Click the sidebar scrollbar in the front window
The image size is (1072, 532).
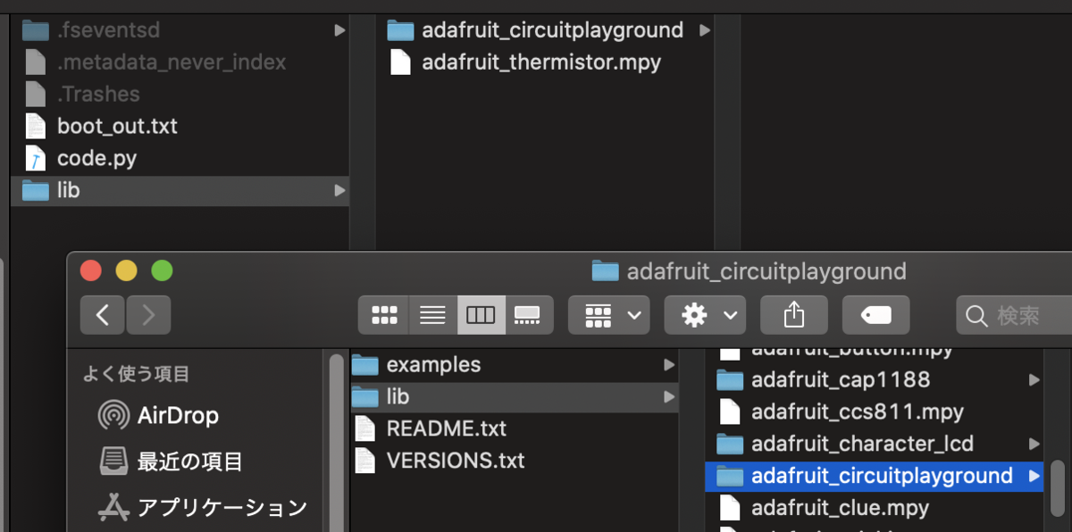pos(337,443)
